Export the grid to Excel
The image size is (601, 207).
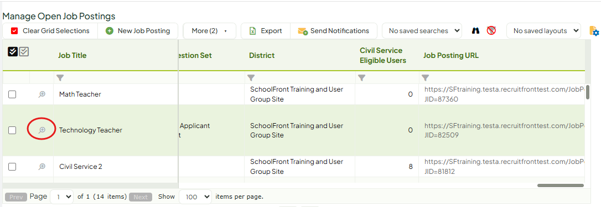click(266, 31)
